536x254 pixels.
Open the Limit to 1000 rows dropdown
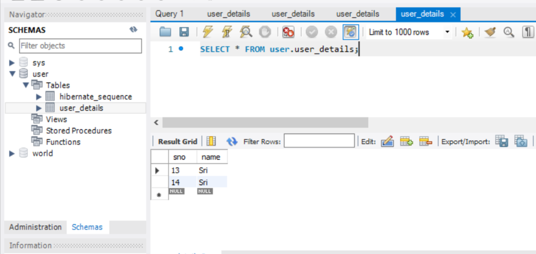[447, 32]
